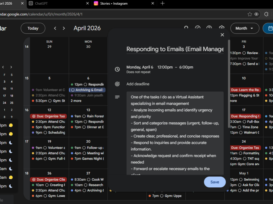Change the task end time 6:00pm
The image size is (273, 204).
[186, 67]
